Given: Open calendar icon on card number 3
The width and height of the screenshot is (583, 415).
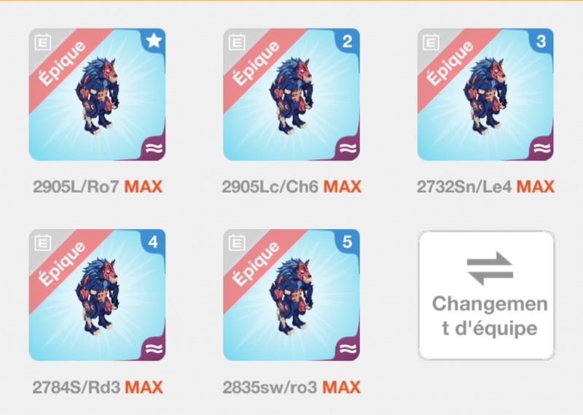Looking at the screenshot, I should [431, 42].
